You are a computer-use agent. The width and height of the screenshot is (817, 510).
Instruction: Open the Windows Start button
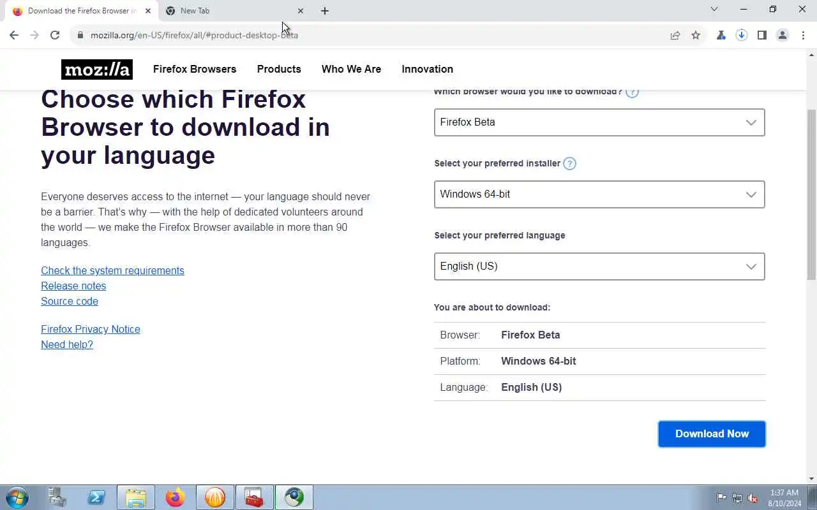pyautogui.click(x=17, y=497)
